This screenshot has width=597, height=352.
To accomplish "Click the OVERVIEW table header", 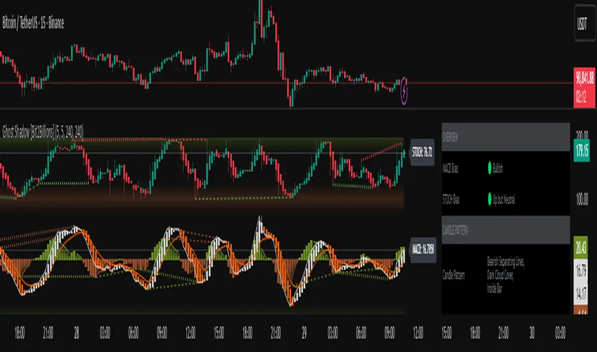I will pos(505,137).
